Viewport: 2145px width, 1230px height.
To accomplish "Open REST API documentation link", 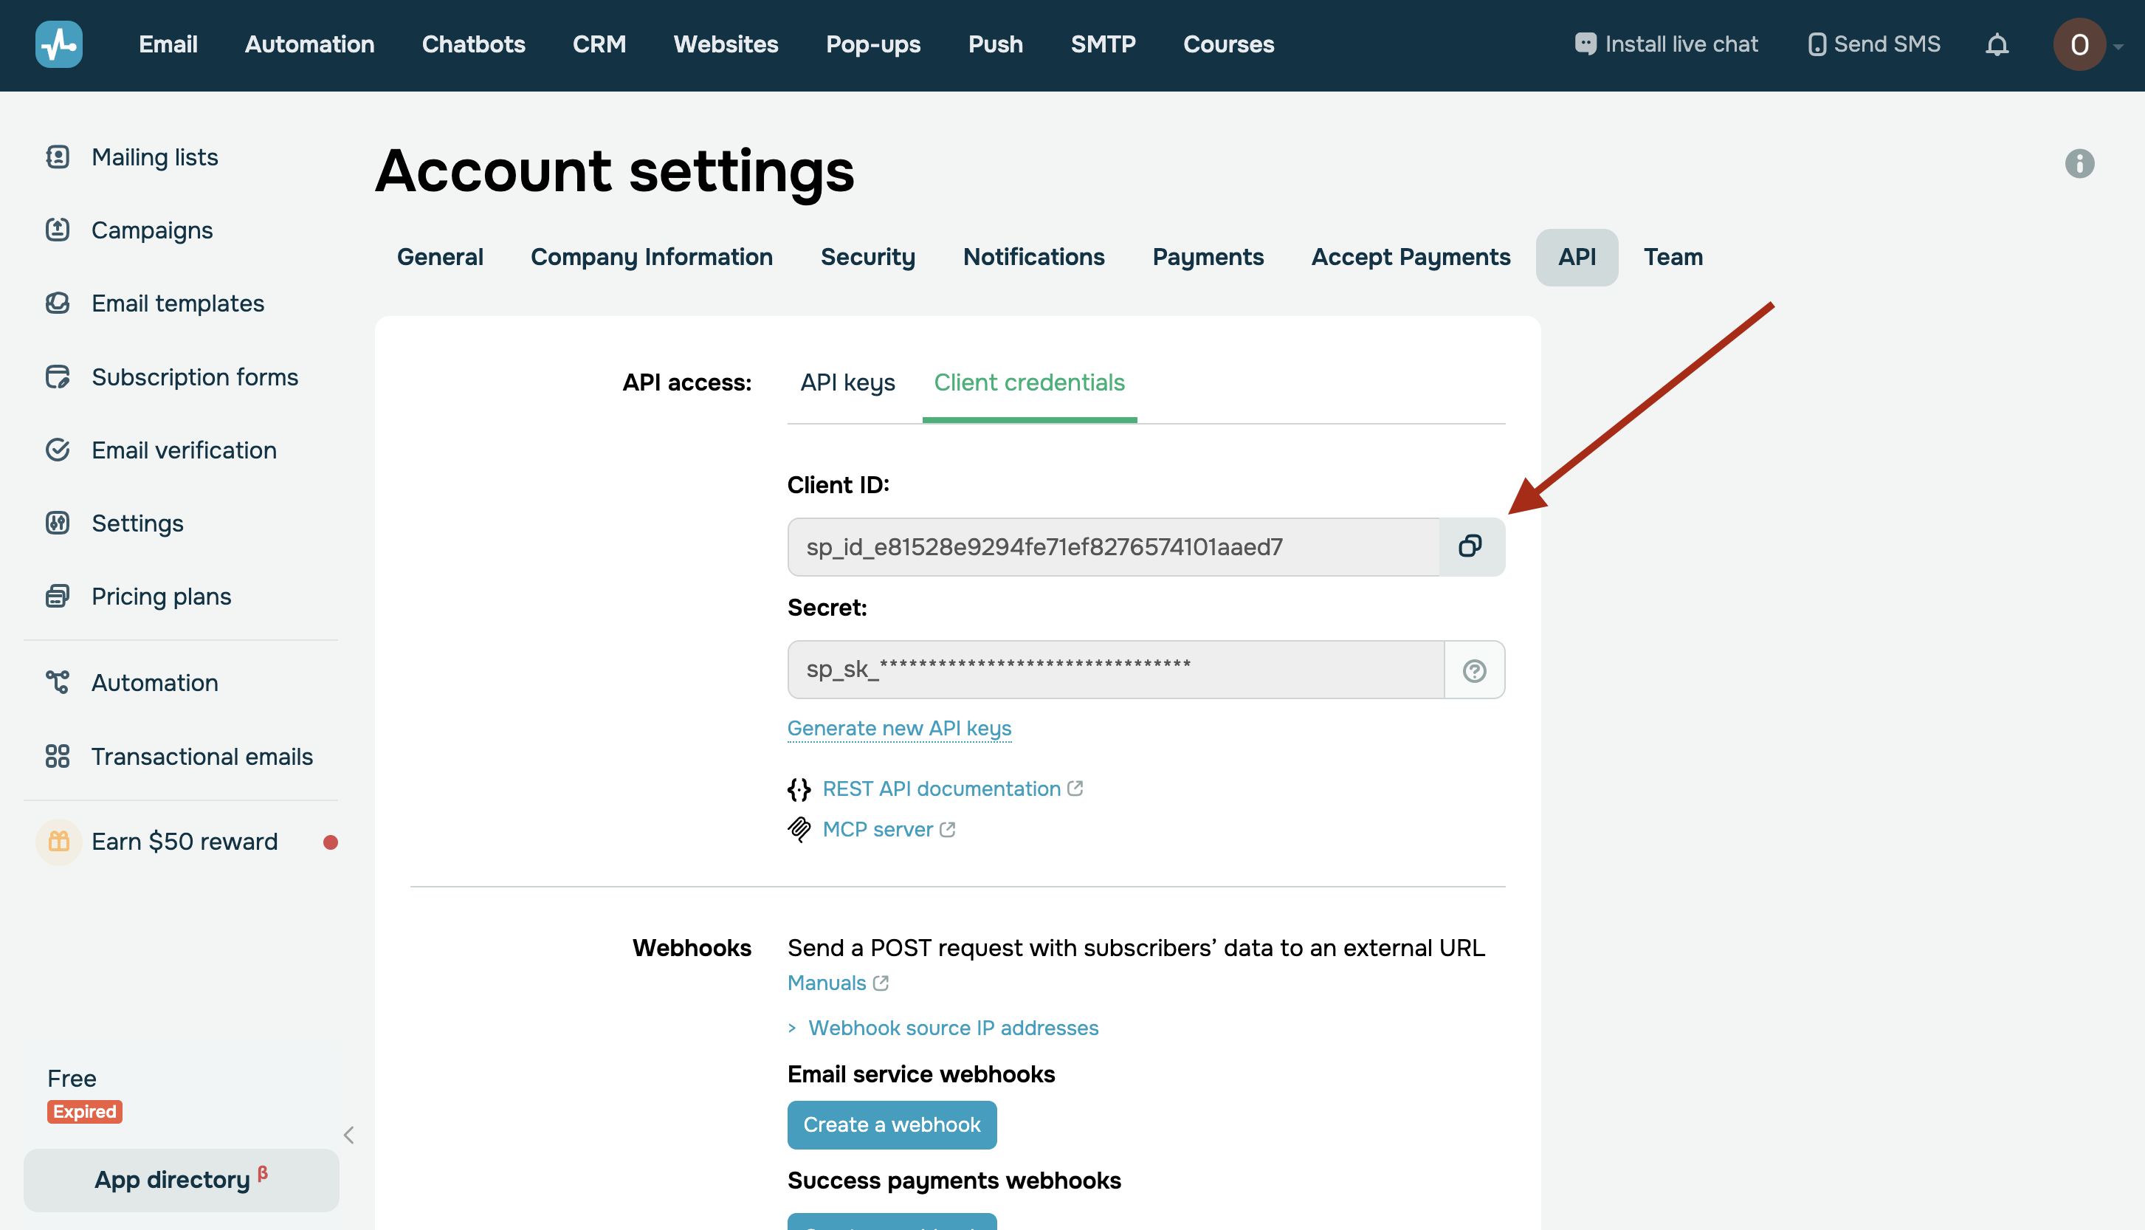I will pyautogui.click(x=941, y=789).
